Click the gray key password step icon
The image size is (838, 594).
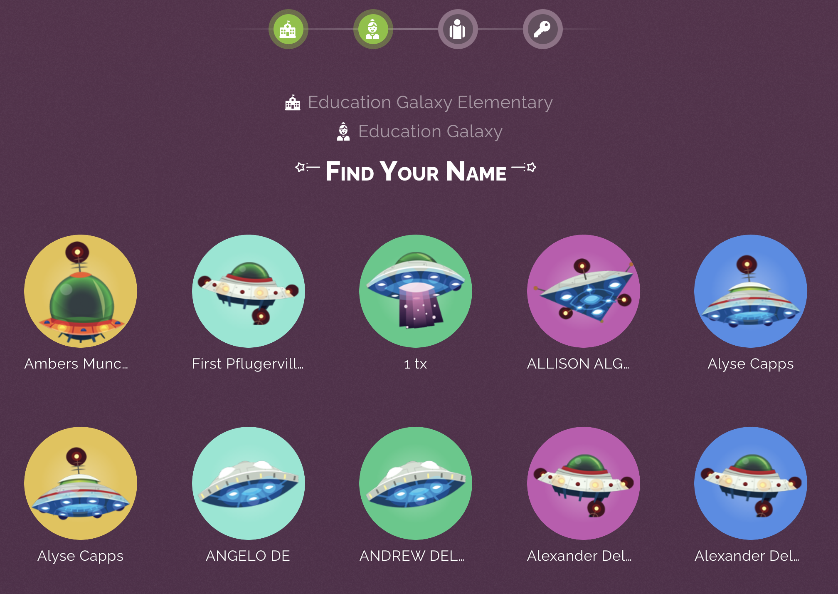tap(542, 29)
